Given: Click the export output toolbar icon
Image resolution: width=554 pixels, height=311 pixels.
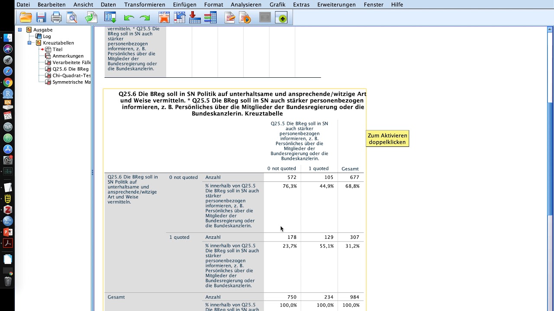Looking at the screenshot, I should [91, 18].
